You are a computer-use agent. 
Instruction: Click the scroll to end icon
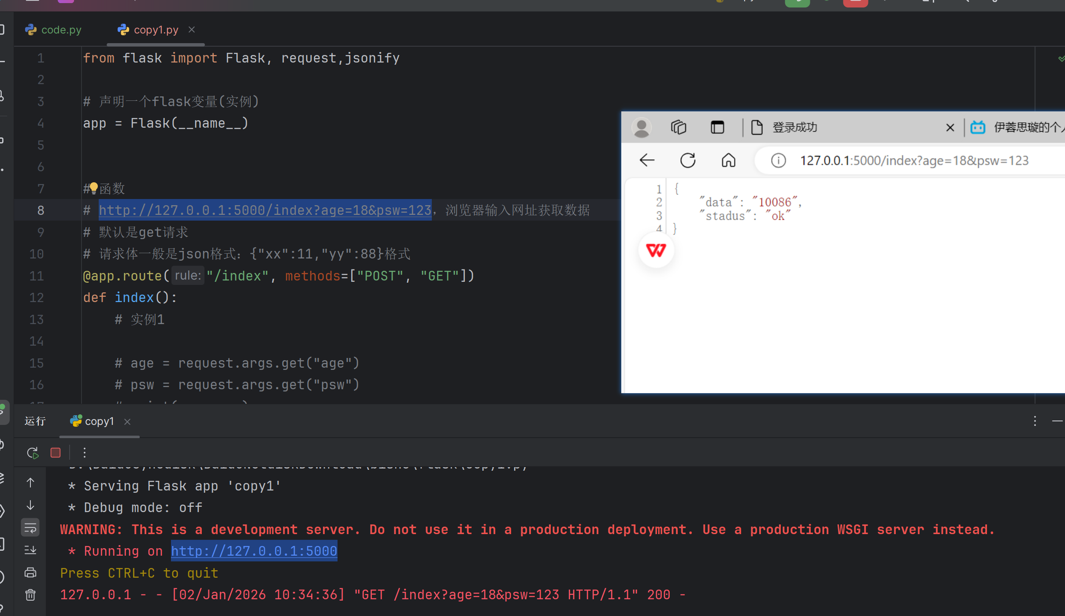30,550
